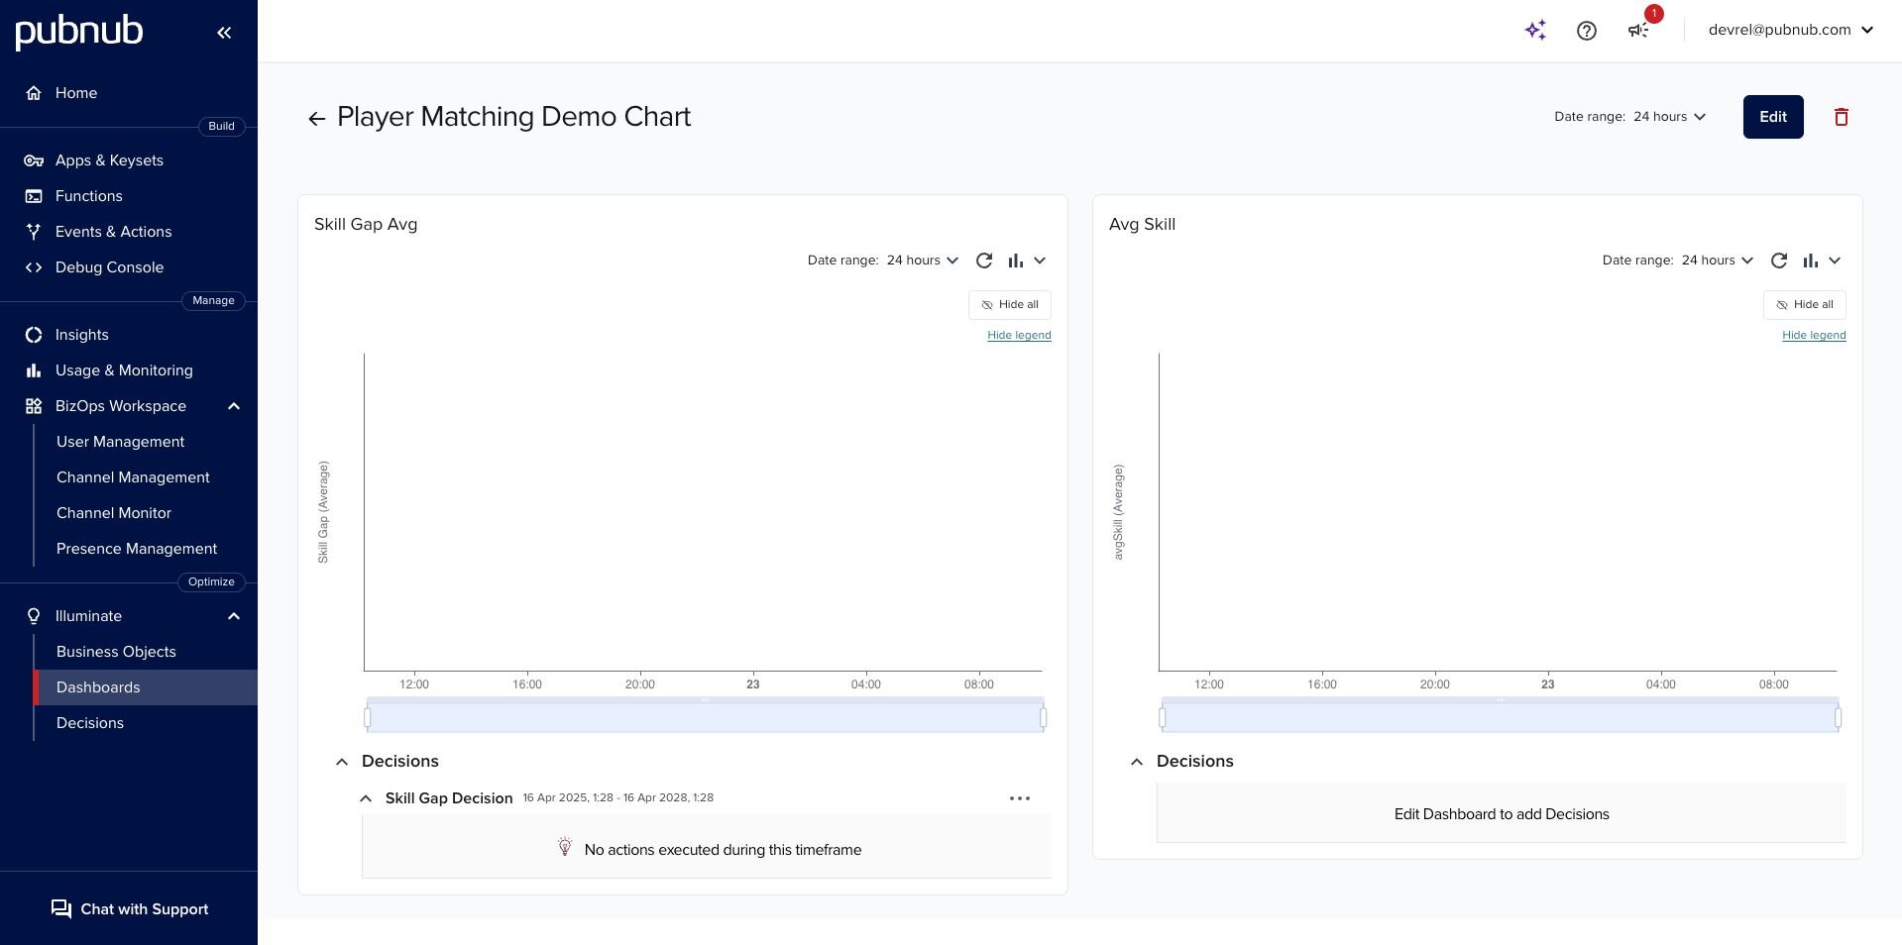
Task: Delete dashboard using red trash icon
Action: (1841, 117)
